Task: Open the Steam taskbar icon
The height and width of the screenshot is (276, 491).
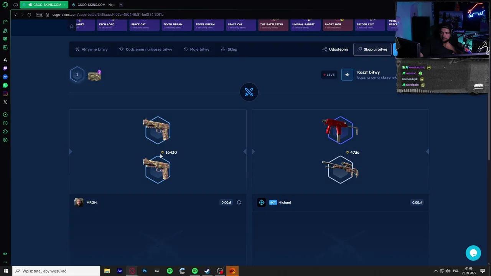Action: (207, 271)
